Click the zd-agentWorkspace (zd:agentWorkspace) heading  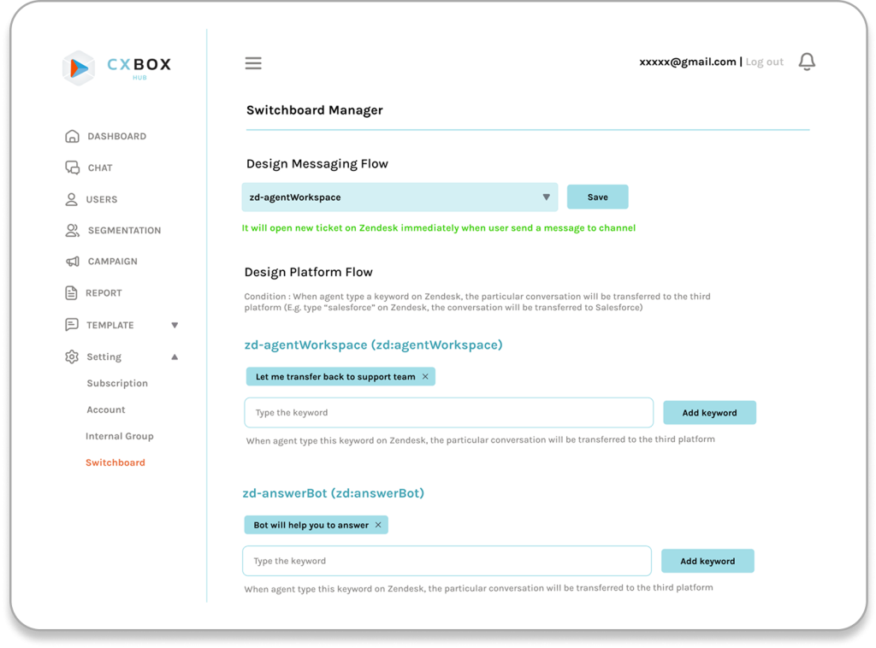(373, 345)
